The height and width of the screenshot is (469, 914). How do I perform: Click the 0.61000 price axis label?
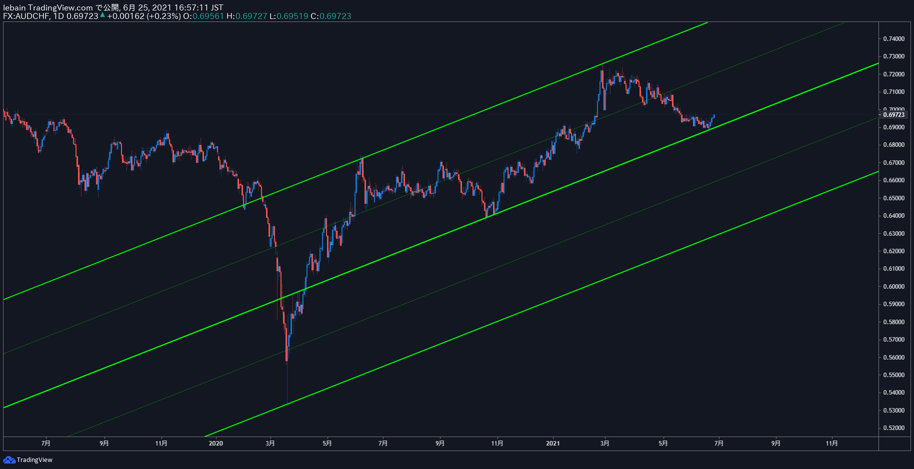tap(894, 269)
